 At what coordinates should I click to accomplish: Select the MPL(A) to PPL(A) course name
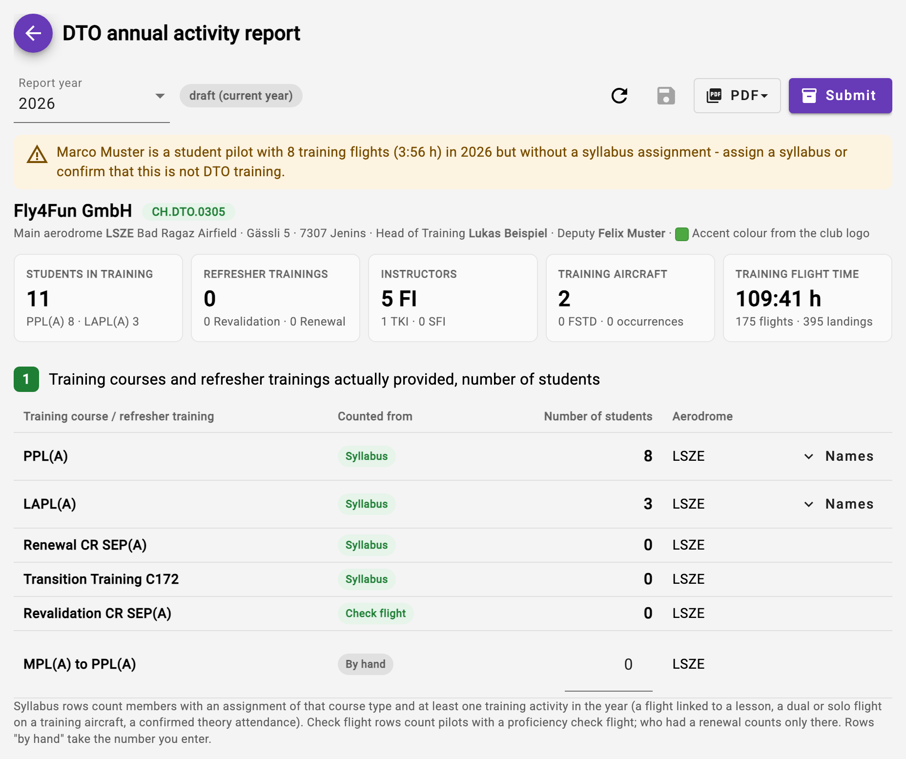click(80, 664)
